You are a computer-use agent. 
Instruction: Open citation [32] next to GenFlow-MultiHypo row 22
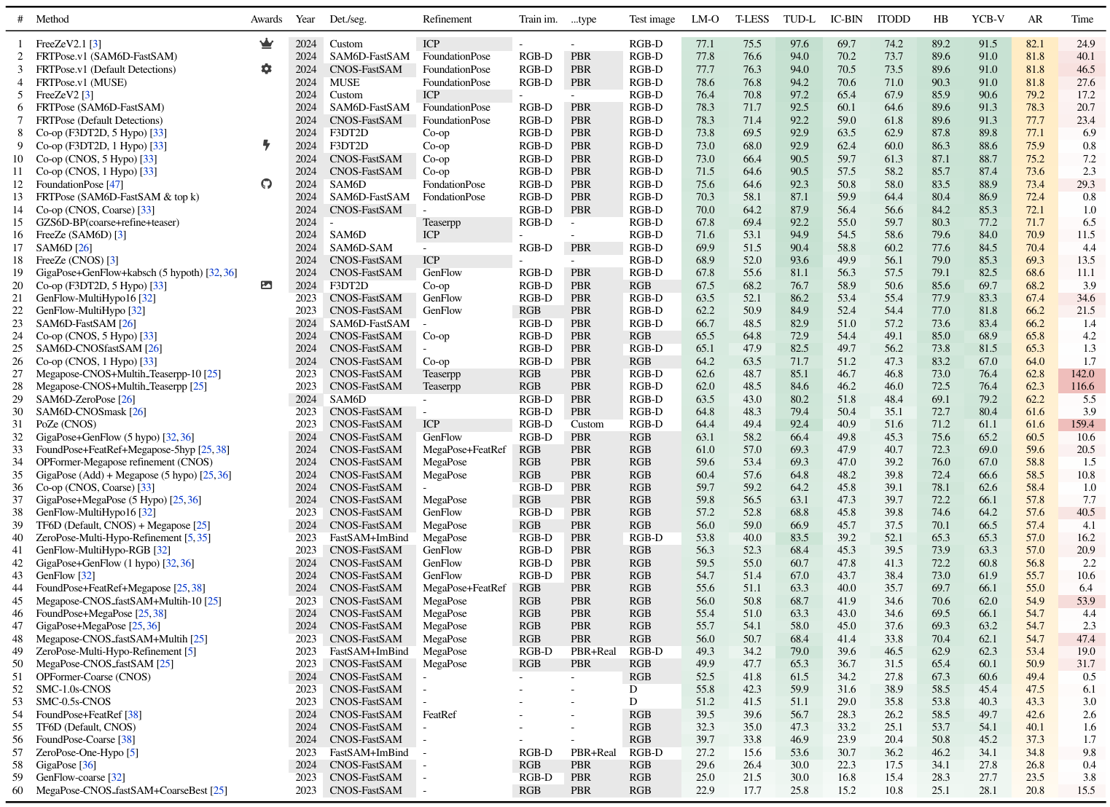136,310
